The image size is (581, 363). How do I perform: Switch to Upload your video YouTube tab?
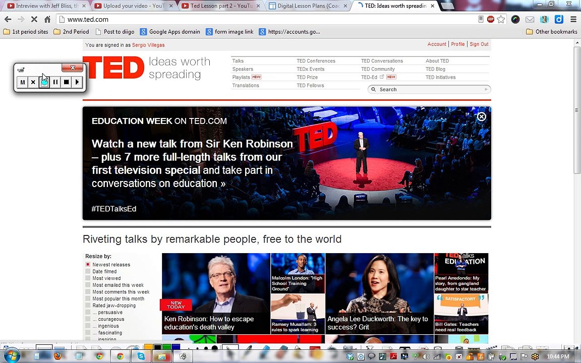click(x=134, y=6)
